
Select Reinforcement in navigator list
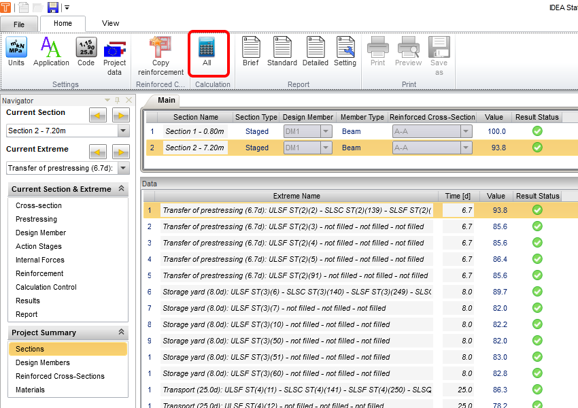pyautogui.click(x=39, y=273)
